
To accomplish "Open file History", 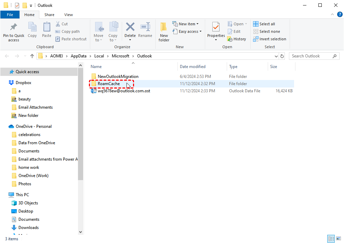I will [x=237, y=39].
